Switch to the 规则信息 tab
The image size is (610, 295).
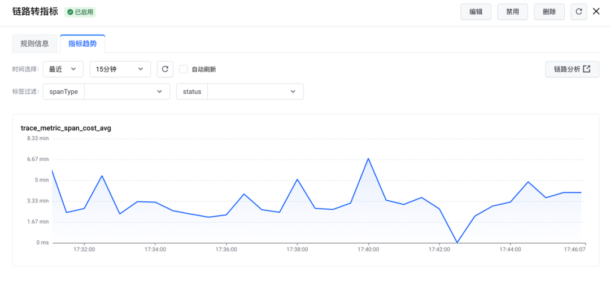(34, 43)
